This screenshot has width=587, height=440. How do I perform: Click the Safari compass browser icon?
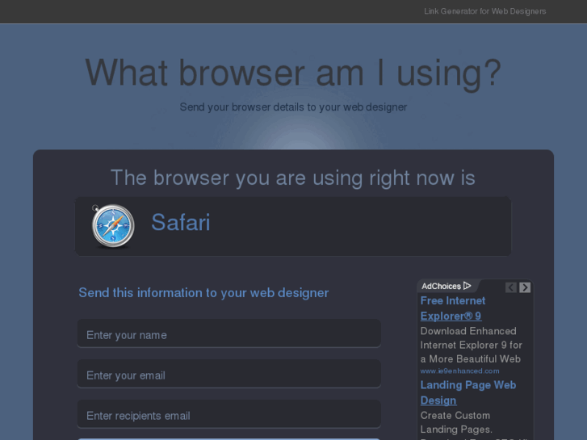click(x=113, y=226)
